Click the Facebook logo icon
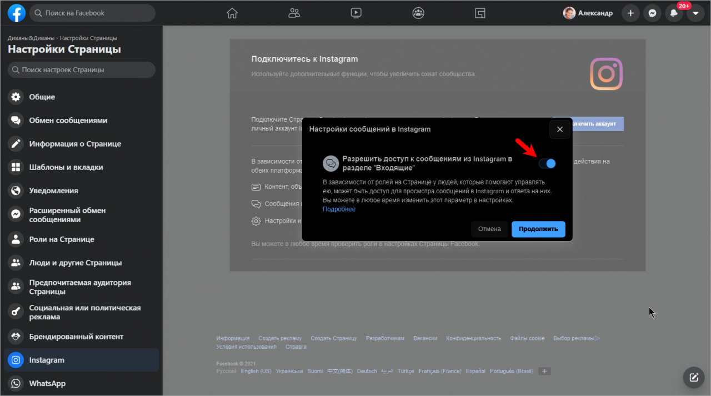The height and width of the screenshot is (396, 711). coord(17,13)
